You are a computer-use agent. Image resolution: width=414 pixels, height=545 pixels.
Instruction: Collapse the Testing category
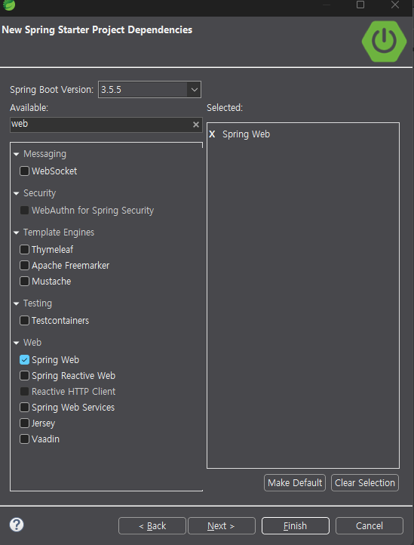point(17,303)
